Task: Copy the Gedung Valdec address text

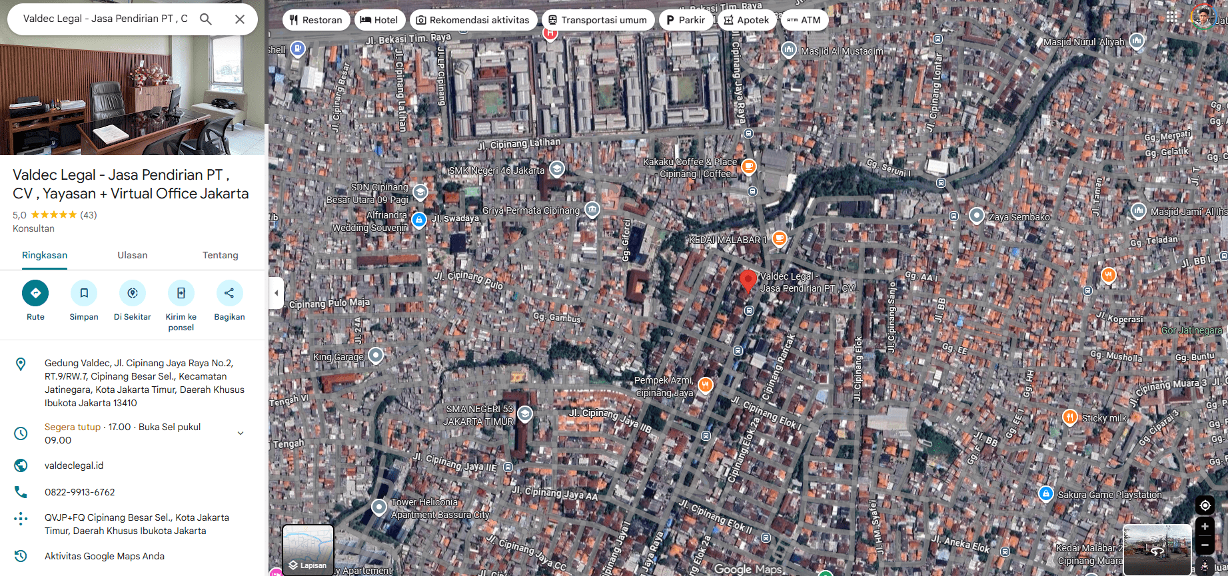Action: [x=145, y=383]
